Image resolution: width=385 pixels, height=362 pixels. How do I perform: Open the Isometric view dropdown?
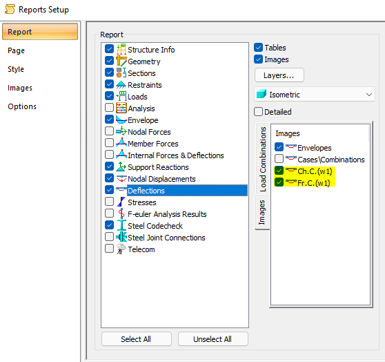(x=315, y=94)
